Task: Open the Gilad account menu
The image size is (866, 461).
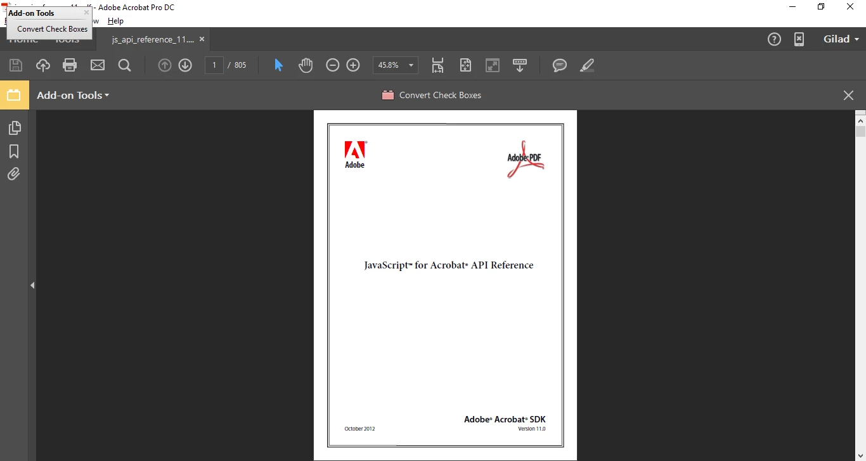Action: pyautogui.click(x=841, y=39)
